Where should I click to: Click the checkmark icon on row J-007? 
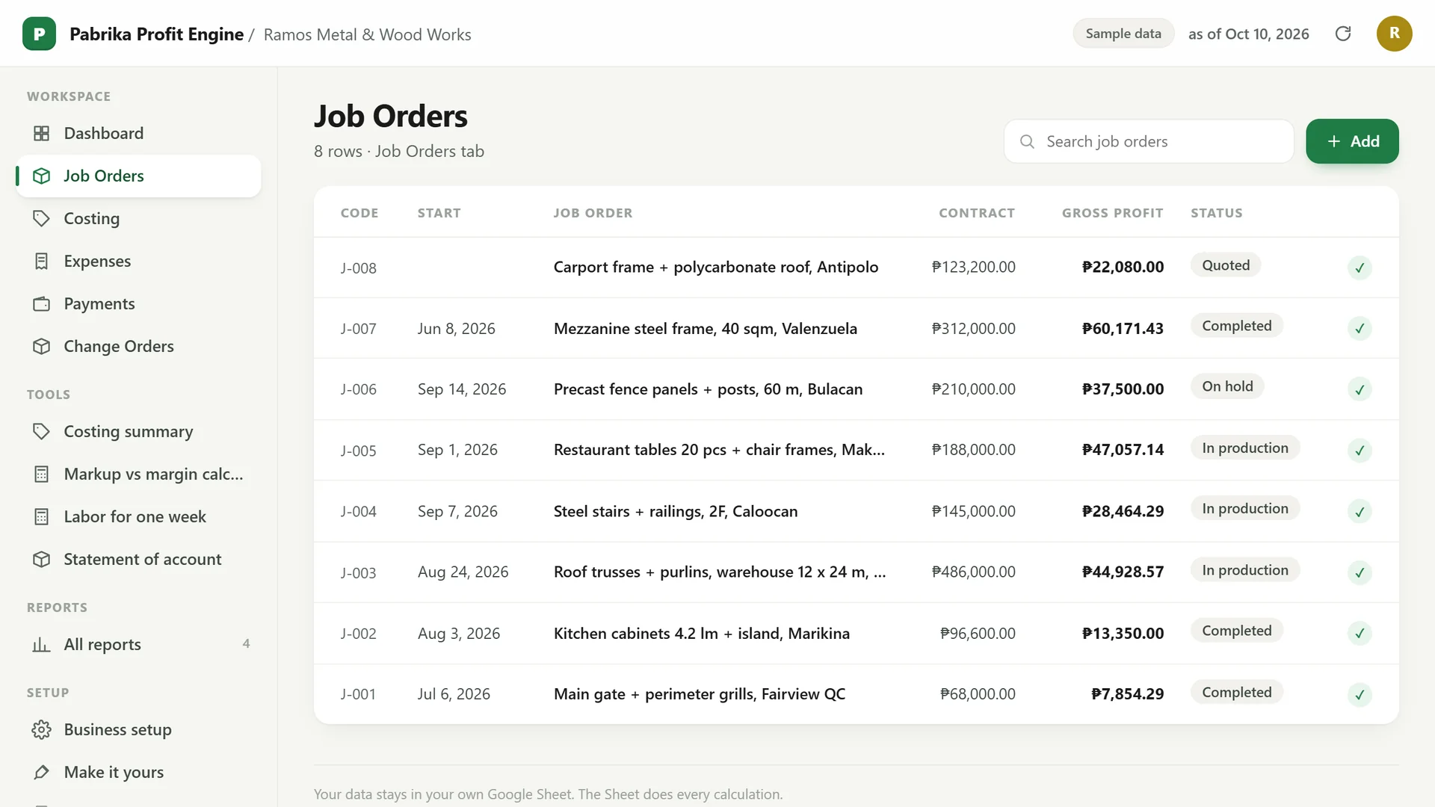click(1360, 328)
